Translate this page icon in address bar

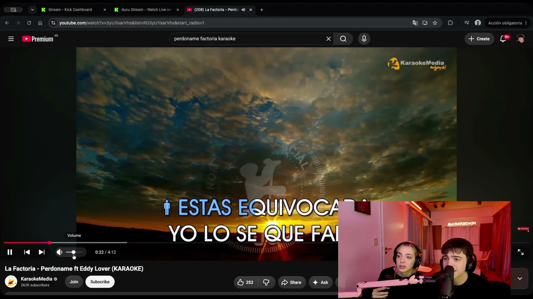415,23
